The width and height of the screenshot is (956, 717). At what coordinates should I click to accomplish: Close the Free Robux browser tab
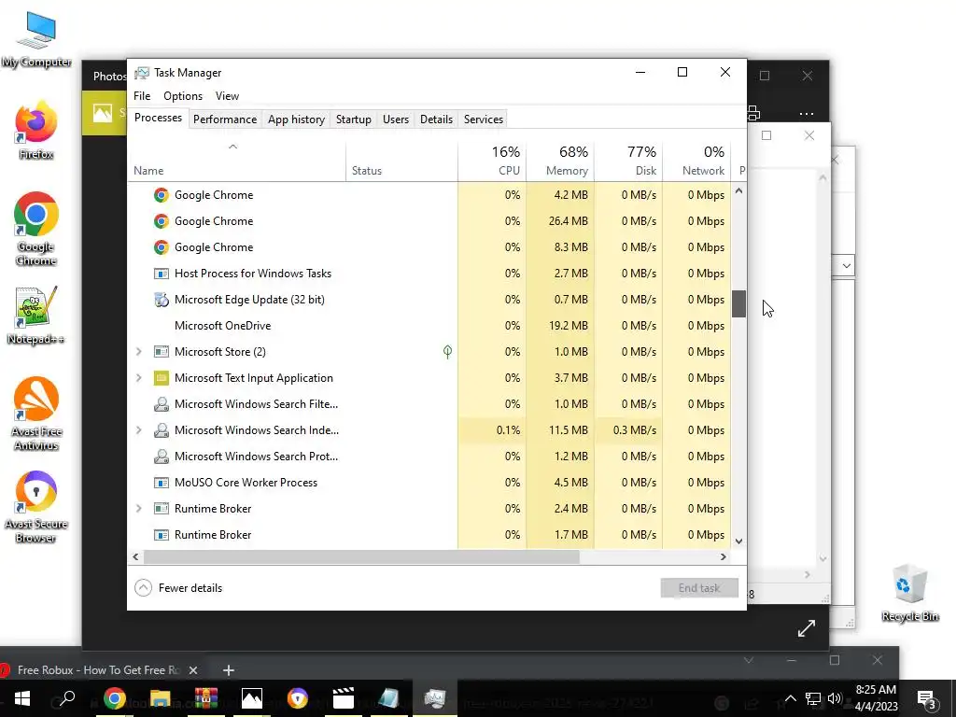[x=192, y=670]
